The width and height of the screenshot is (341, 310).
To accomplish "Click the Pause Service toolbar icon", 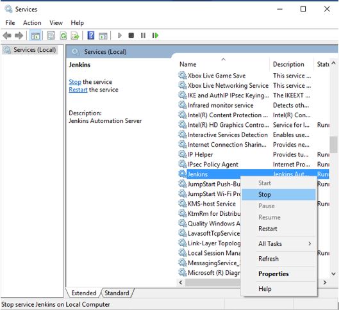I will point(143,35).
